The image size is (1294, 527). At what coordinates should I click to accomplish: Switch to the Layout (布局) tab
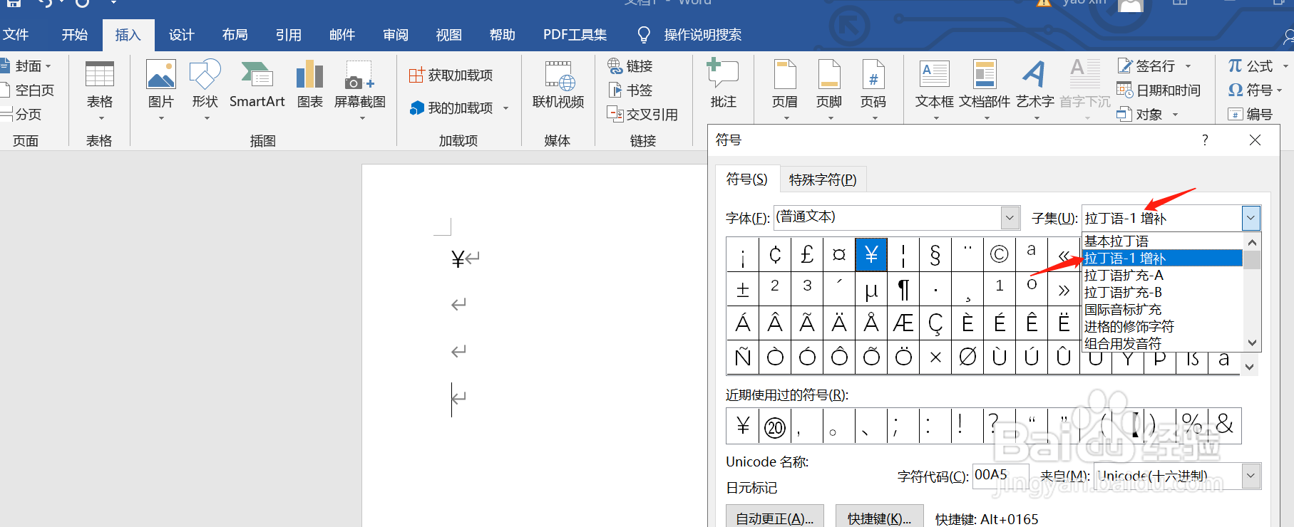[235, 35]
